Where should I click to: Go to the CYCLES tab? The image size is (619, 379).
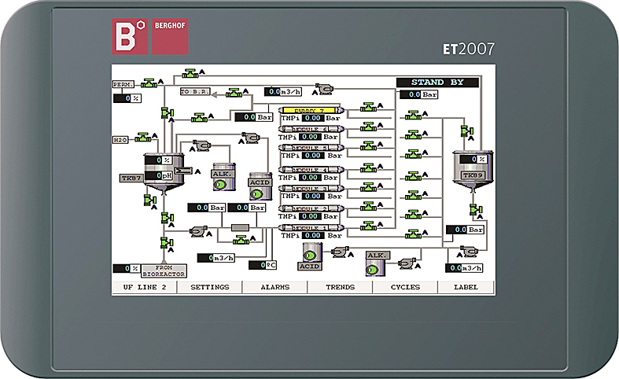pyautogui.click(x=405, y=287)
